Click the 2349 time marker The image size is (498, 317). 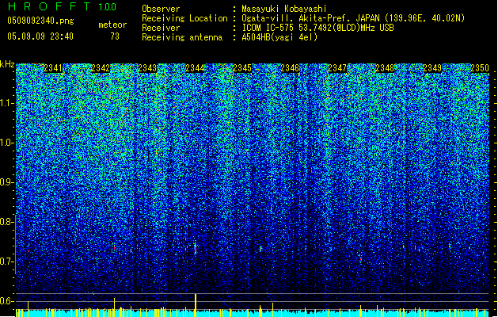(x=432, y=68)
